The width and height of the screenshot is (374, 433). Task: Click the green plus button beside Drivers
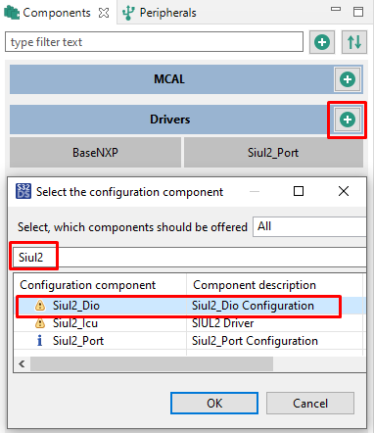348,120
